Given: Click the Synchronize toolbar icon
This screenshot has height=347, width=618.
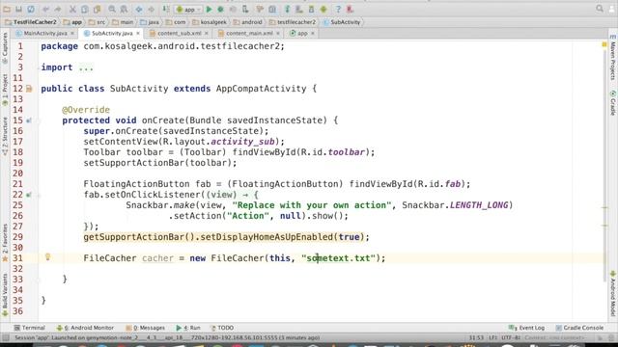Looking at the screenshot, I should (x=31, y=9).
